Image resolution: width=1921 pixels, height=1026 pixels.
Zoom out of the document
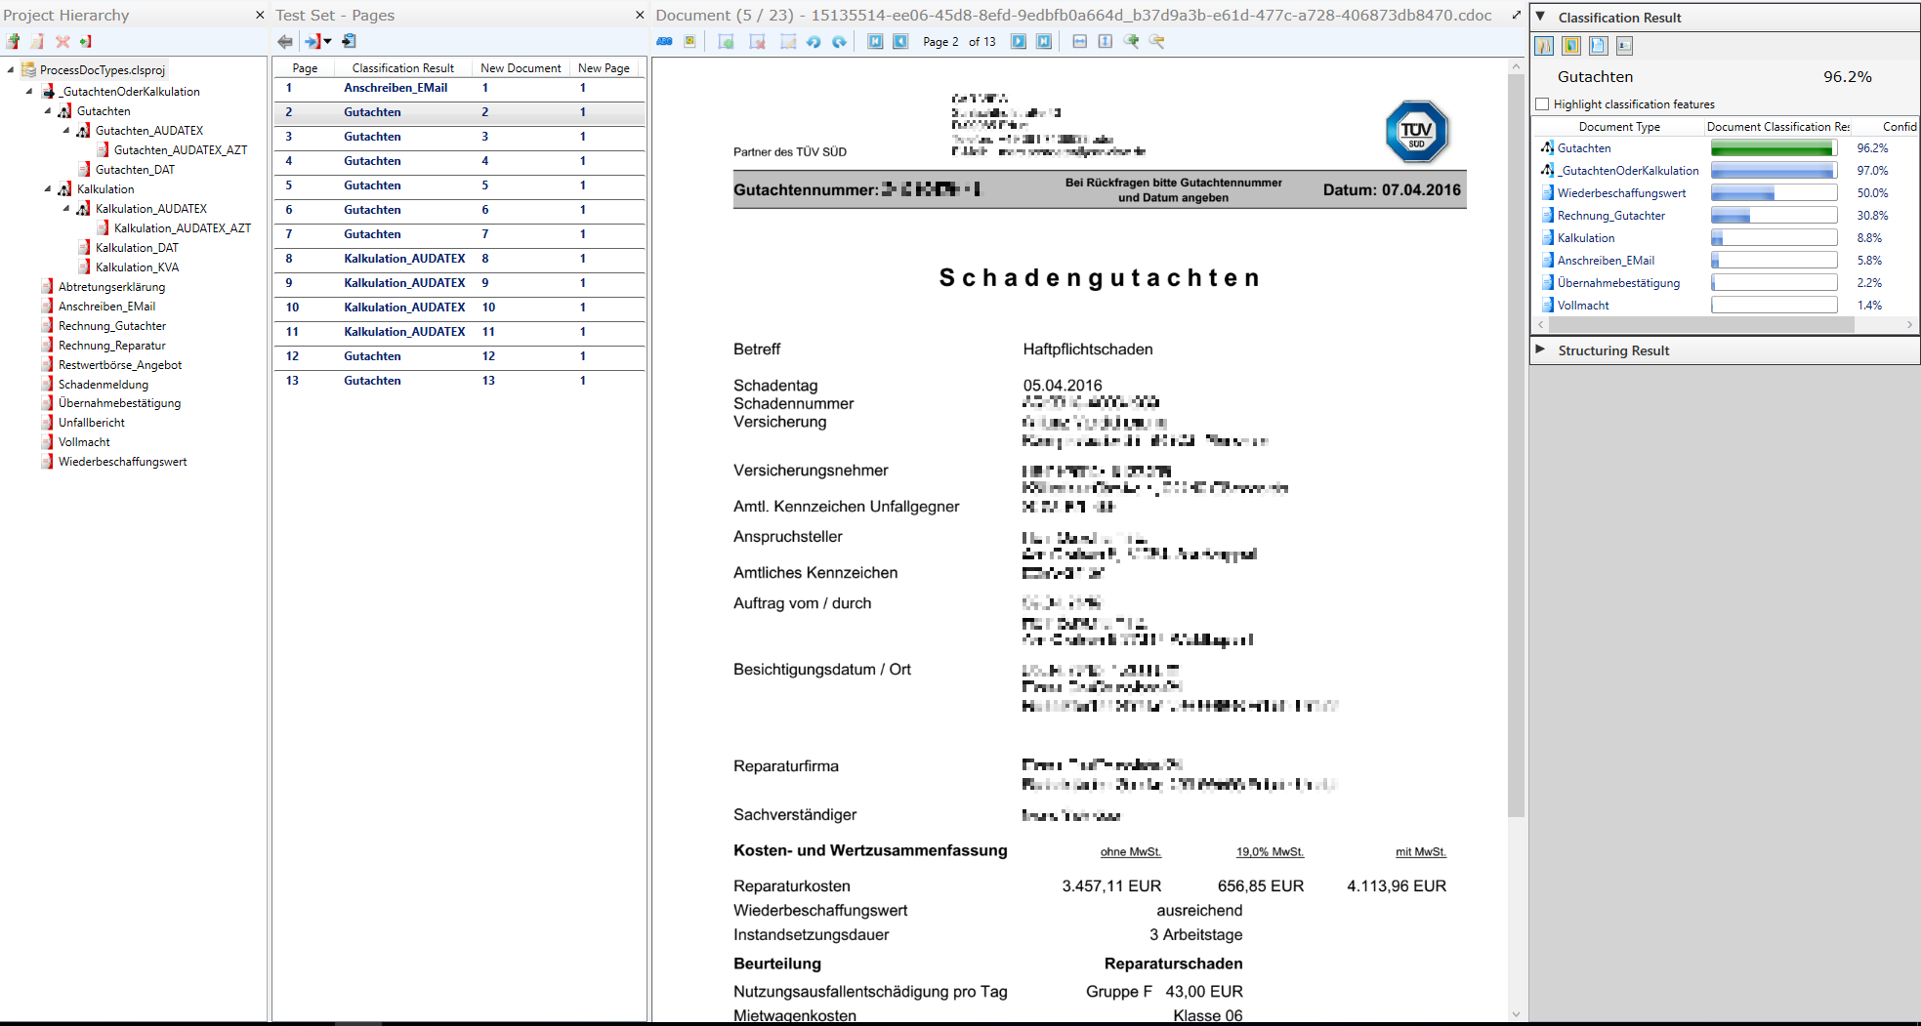click(1156, 41)
